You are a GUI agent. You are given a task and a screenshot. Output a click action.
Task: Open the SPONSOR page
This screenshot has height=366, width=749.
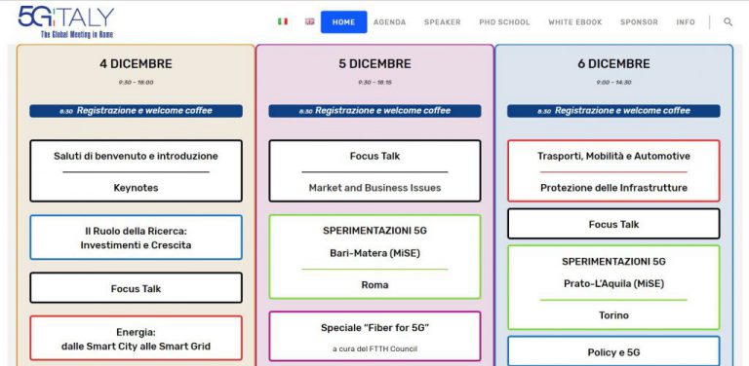(x=639, y=22)
